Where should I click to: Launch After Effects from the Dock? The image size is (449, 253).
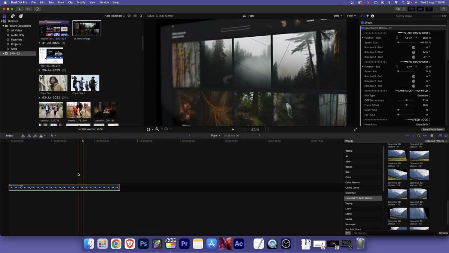pos(239,244)
